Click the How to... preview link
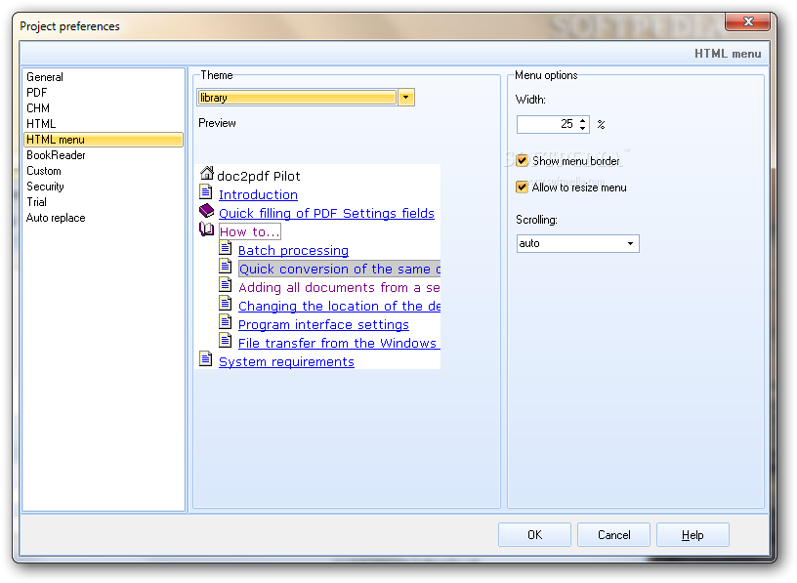The image size is (797, 583). 250,231
